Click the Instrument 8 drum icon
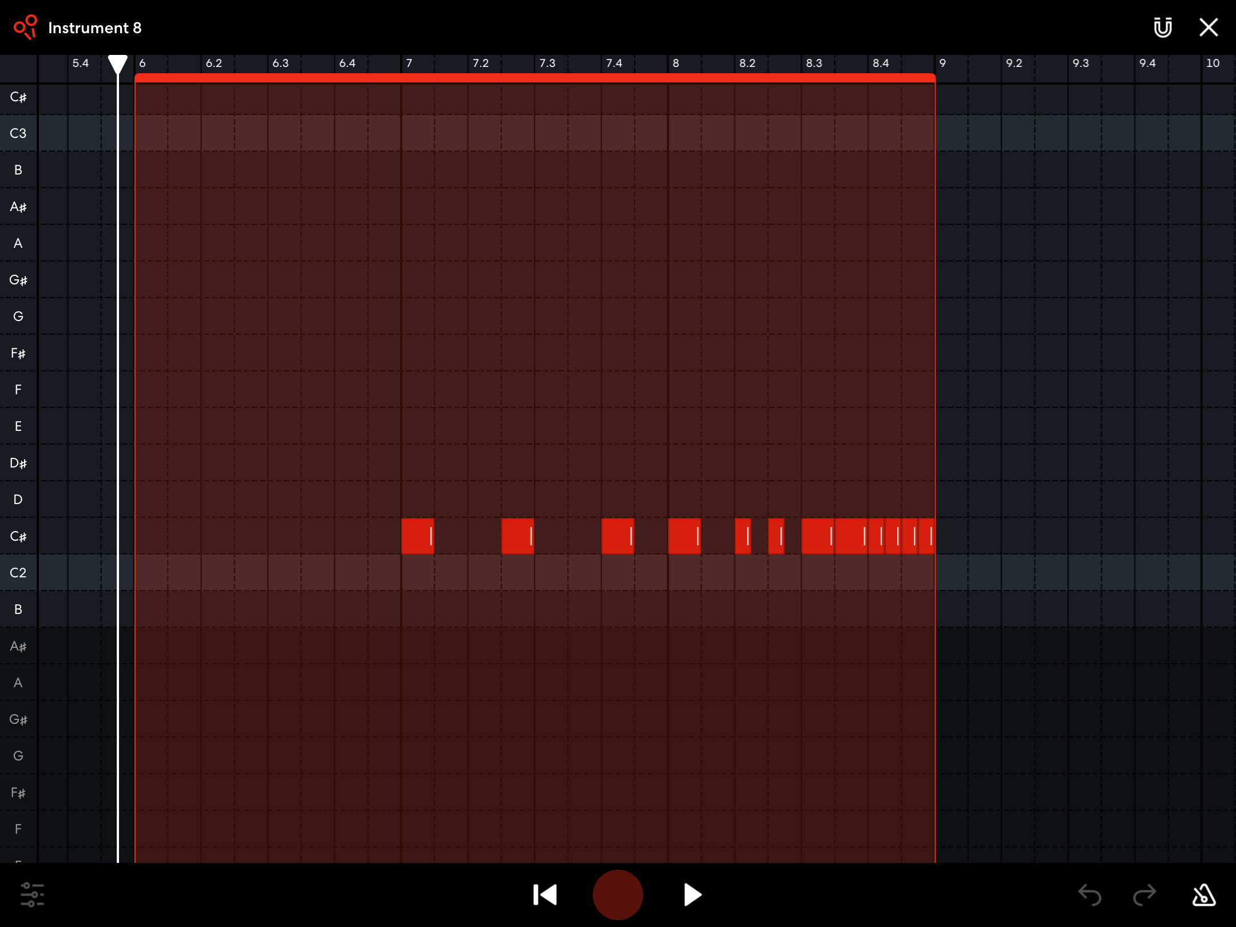This screenshot has width=1236, height=927. coord(25,27)
